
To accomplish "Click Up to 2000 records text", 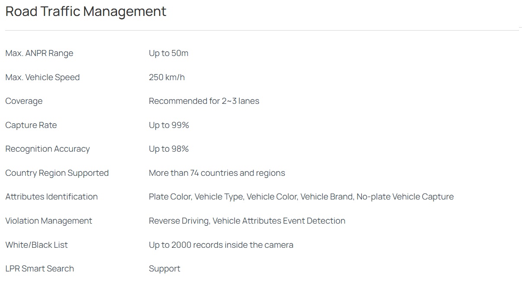I will tap(221, 245).
